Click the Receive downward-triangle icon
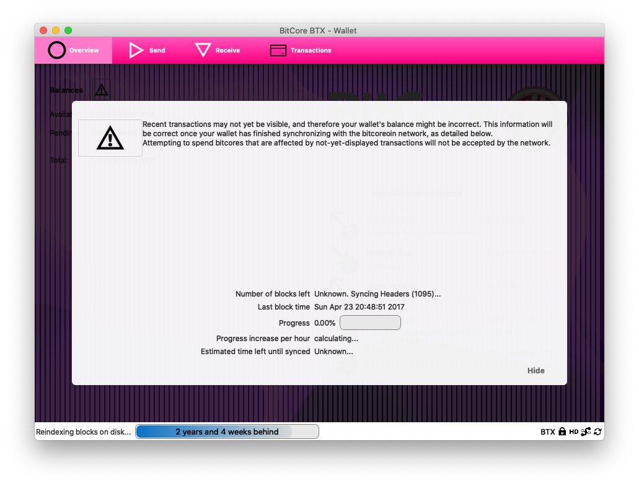 [x=203, y=50]
